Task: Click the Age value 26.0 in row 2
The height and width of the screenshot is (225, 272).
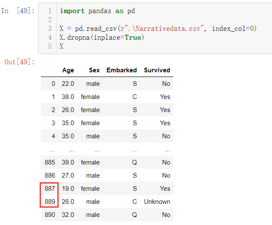Action: (x=68, y=110)
